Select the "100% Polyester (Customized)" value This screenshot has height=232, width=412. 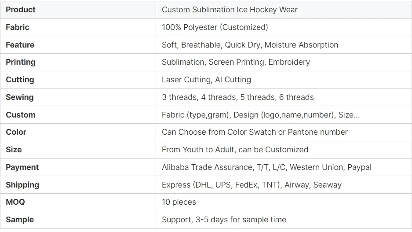pyautogui.click(x=215, y=27)
